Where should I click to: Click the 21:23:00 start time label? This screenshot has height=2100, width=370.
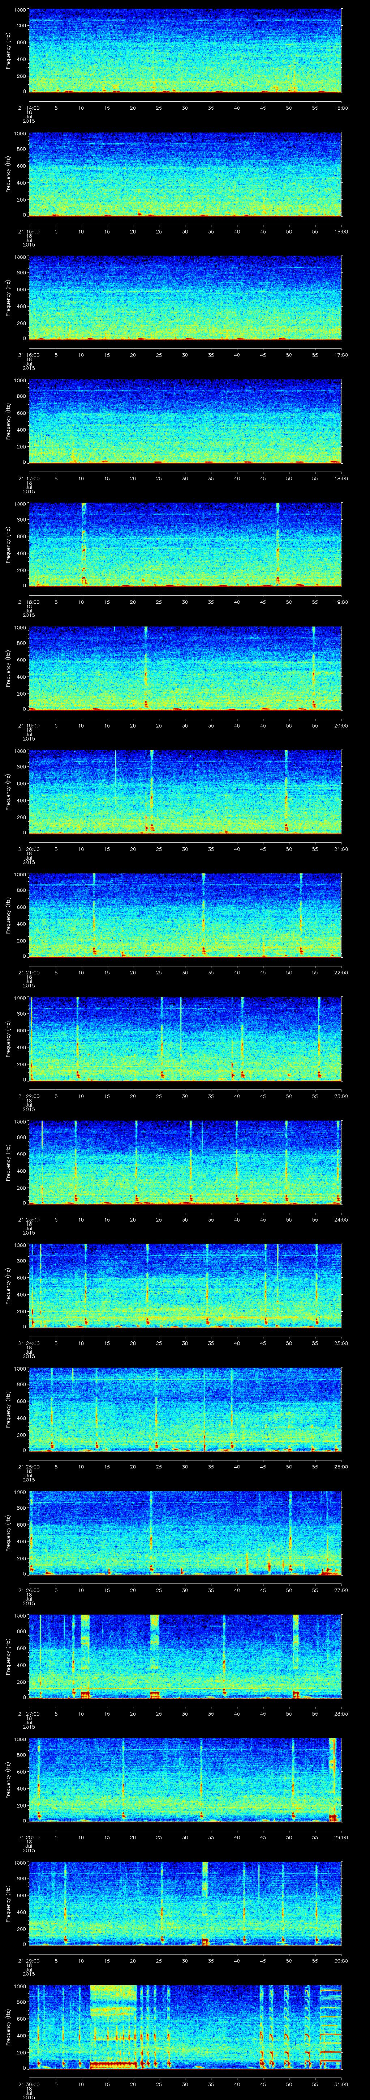tap(29, 1219)
